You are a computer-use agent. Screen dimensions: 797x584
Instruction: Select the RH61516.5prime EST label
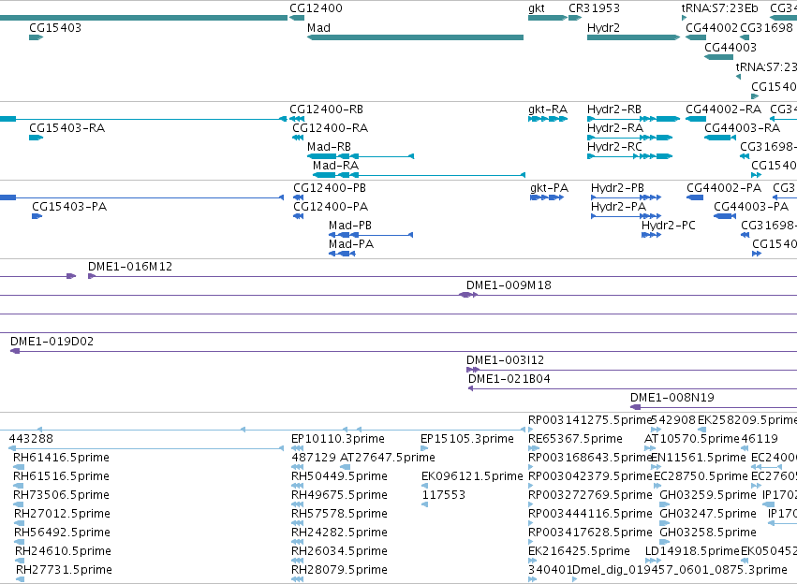click(61, 476)
